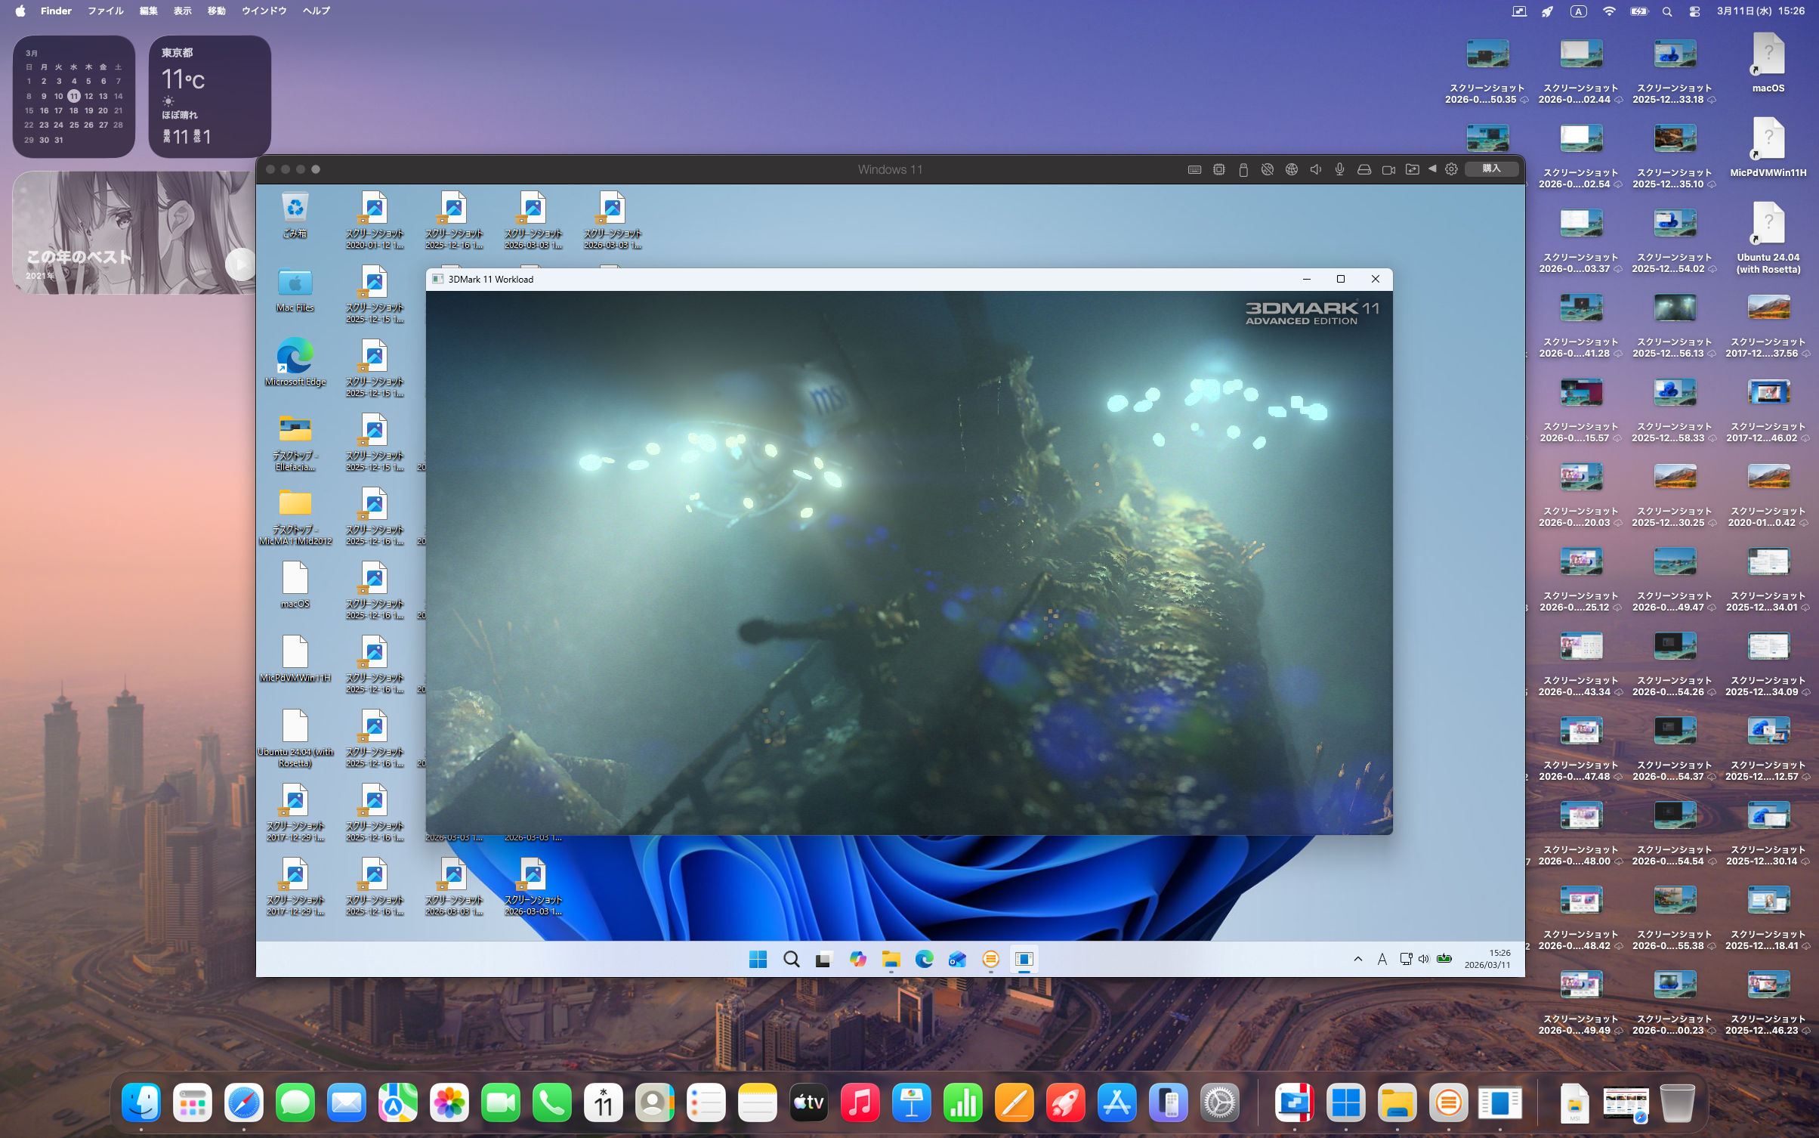Click the Windows battery tray icon

[1444, 959]
